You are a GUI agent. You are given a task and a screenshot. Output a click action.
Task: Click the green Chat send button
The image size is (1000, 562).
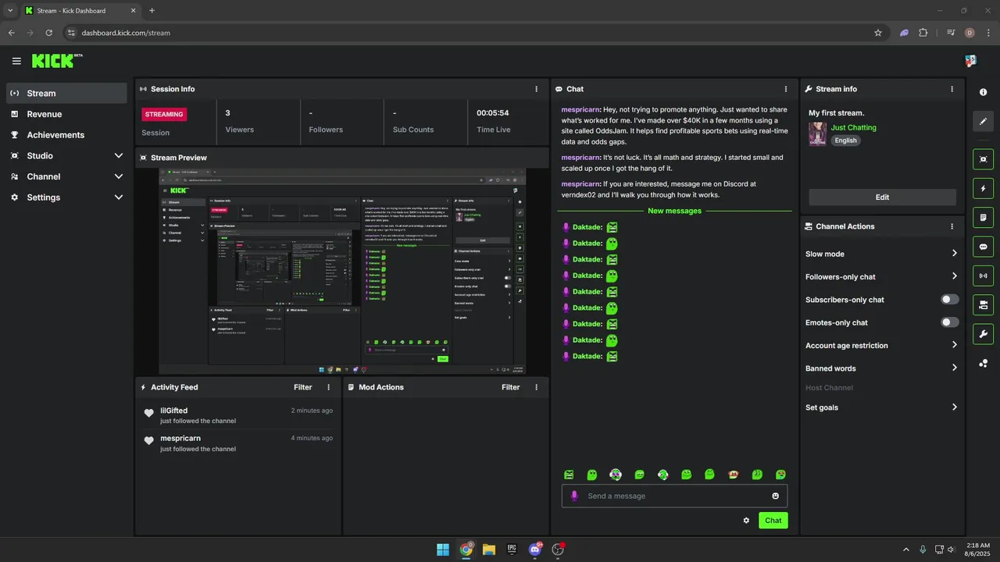coord(773,521)
